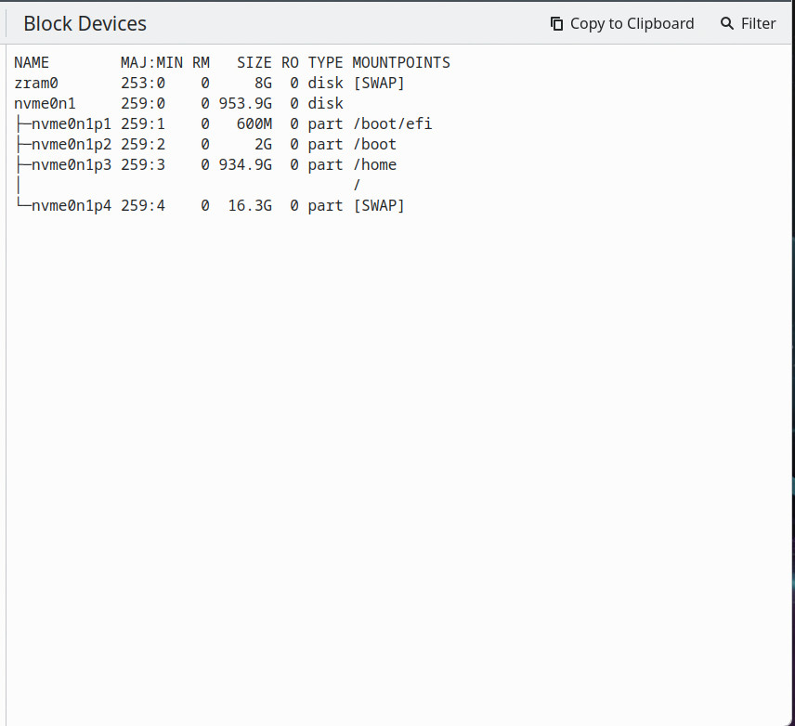Click the /home mountpoint text
The width and height of the screenshot is (795, 726).
[x=374, y=164]
